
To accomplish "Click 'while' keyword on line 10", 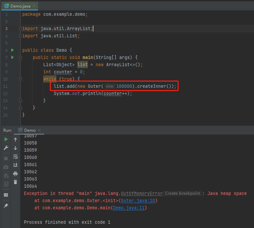I will [50, 79].
